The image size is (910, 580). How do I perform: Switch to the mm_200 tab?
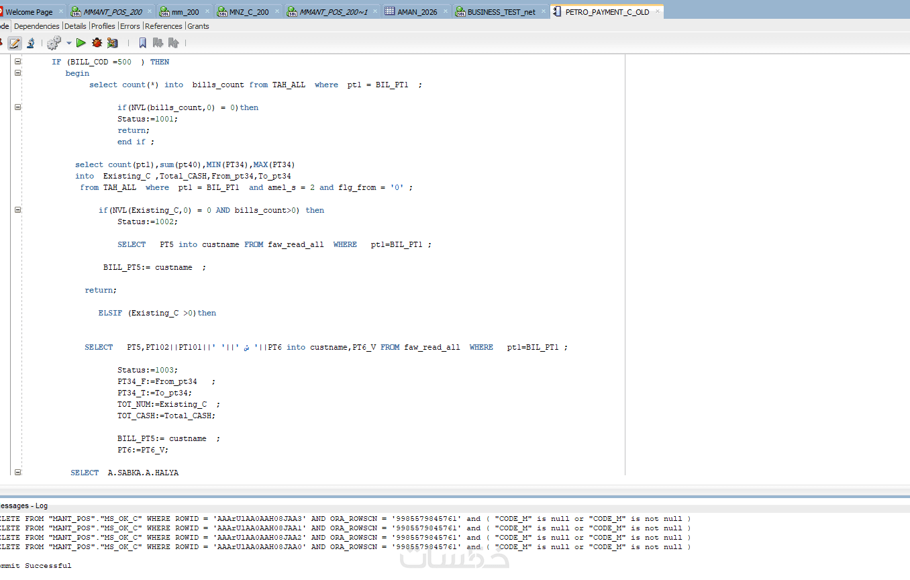[185, 12]
